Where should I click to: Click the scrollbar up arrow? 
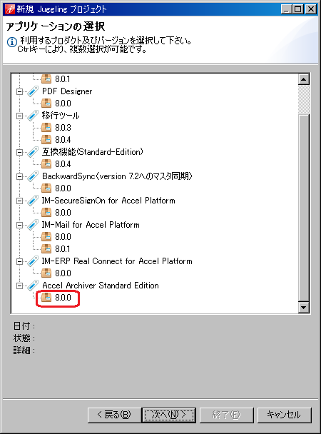[304, 79]
